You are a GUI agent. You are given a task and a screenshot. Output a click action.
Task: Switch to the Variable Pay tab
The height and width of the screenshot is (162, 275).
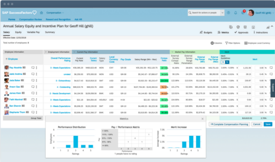33,32
